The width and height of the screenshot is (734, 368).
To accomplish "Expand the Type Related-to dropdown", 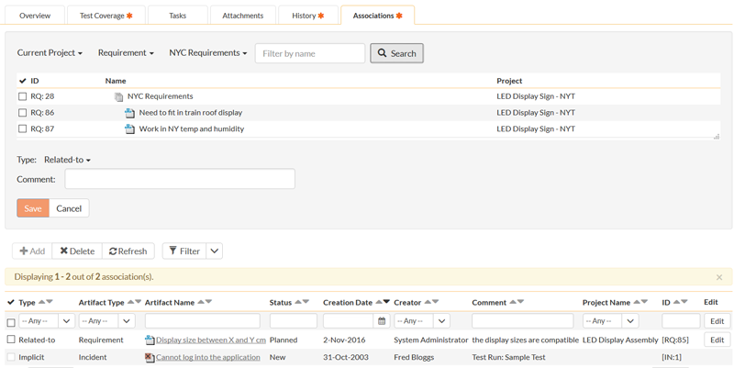I will (x=67, y=160).
